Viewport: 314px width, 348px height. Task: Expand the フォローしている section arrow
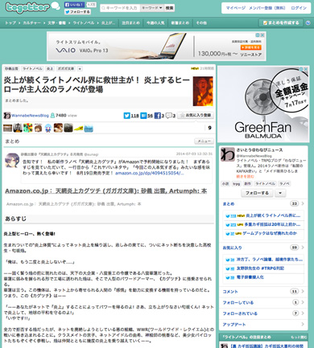click(x=303, y=302)
